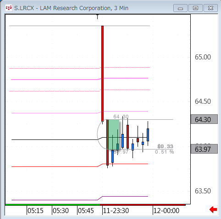The width and height of the screenshot is (221, 219).
Task: Close the LRCX chart window
Action: [210, 8]
